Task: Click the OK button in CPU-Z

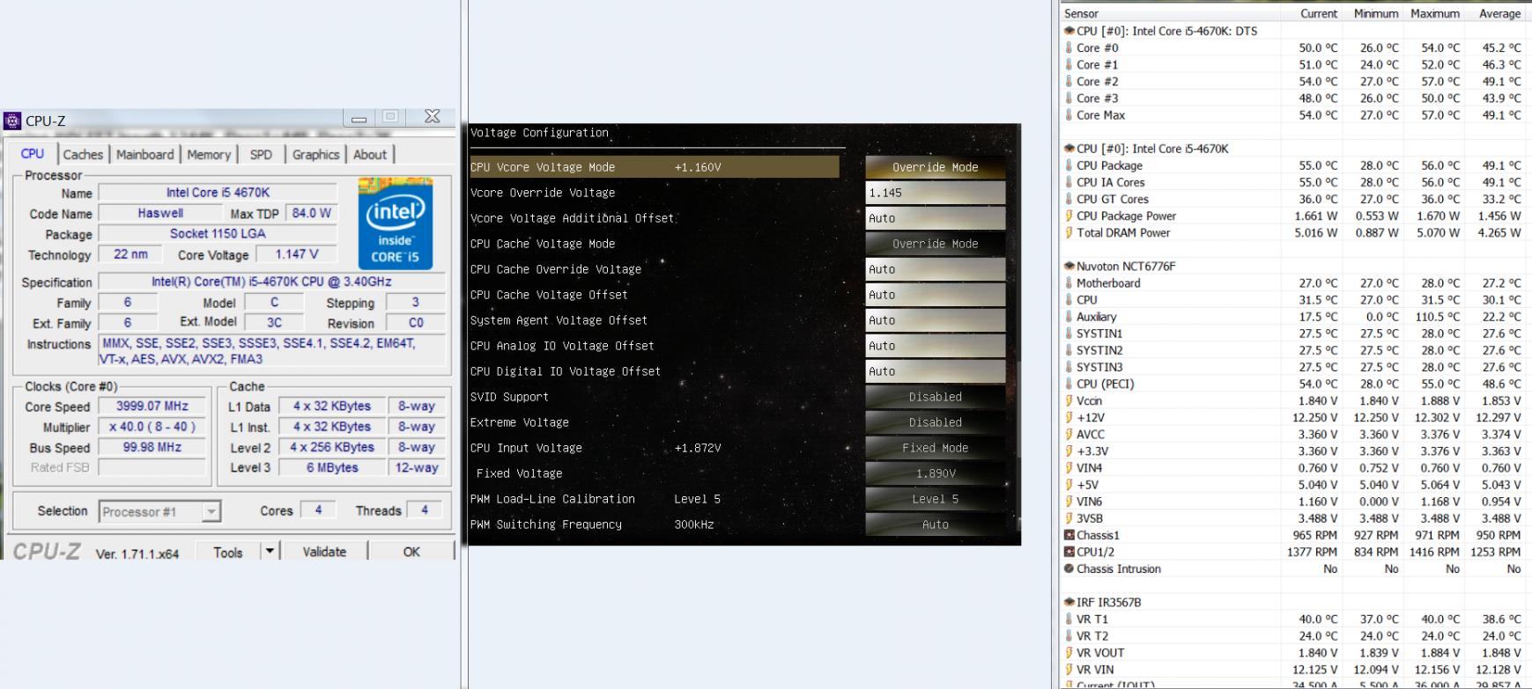Action: (x=411, y=552)
